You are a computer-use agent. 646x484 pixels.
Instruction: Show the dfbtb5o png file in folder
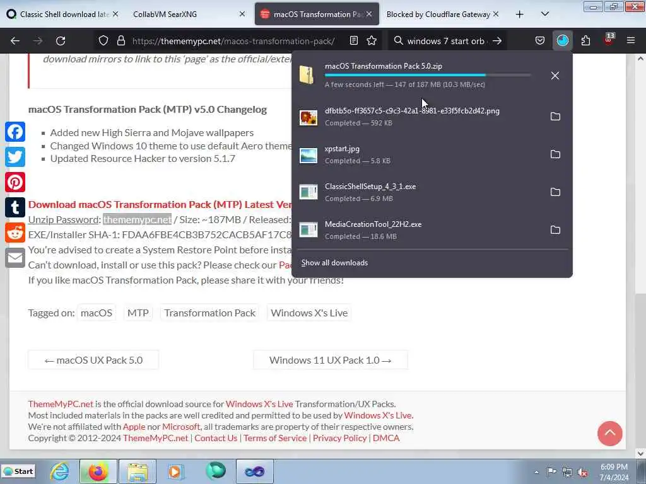click(555, 117)
